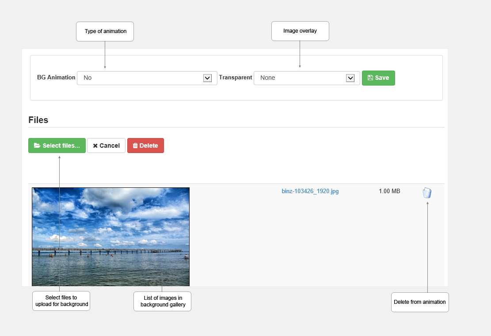Click the Cancel button
The height and width of the screenshot is (336, 491).
[106, 146]
